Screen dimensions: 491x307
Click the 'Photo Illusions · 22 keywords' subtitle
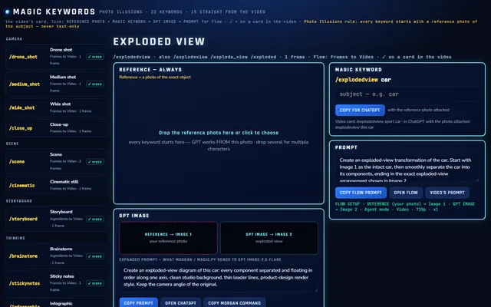click(183, 12)
